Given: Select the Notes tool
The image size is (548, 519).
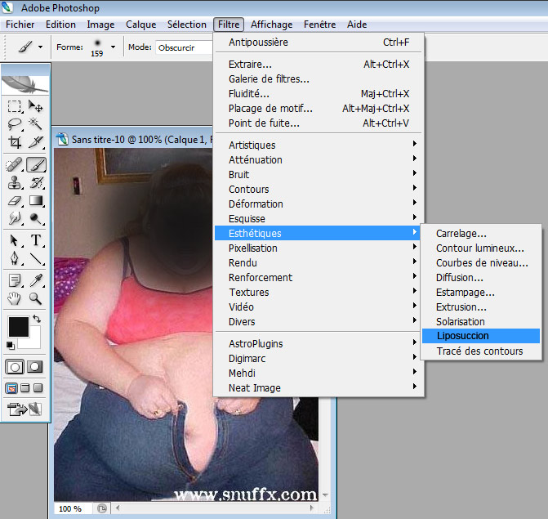Looking at the screenshot, I should pos(15,280).
